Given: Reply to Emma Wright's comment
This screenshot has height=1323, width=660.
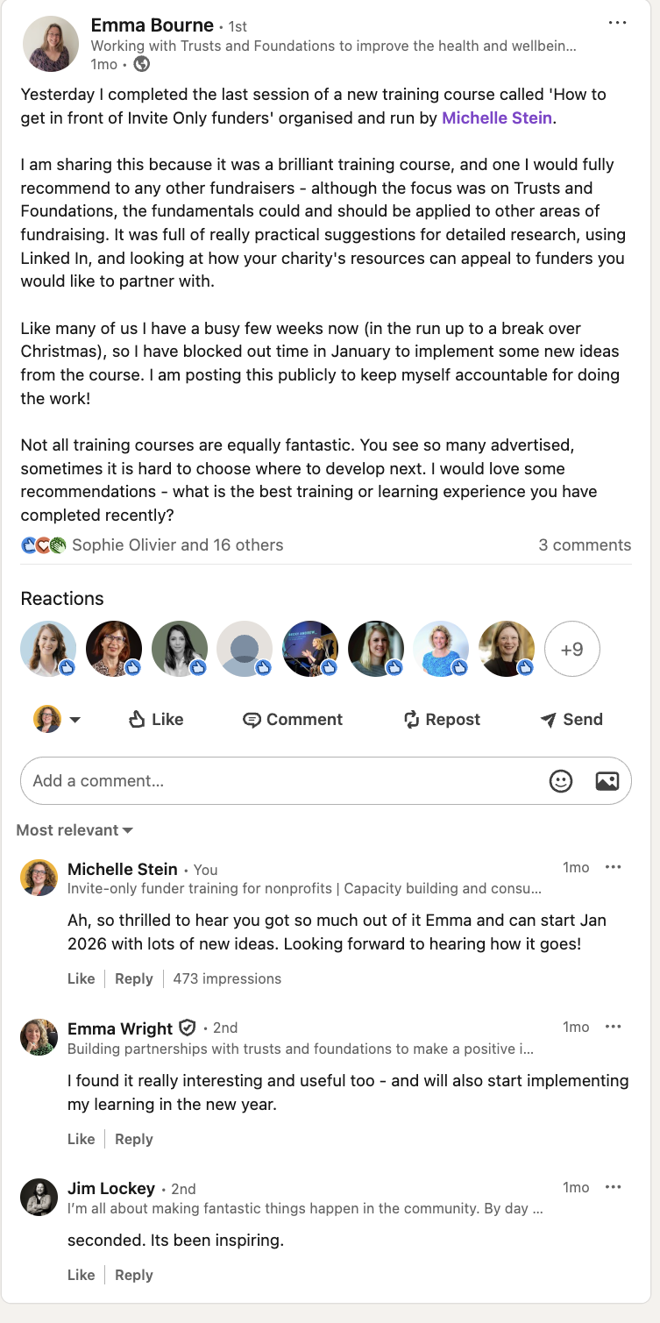Looking at the screenshot, I should coord(134,1139).
